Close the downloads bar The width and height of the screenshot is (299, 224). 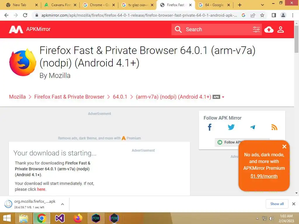tap(294, 204)
